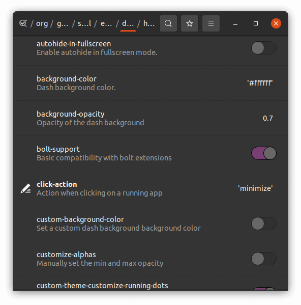301x305 pixels.
Task: Click the edit pencil icon beside click-action
Action: (x=25, y=188)
